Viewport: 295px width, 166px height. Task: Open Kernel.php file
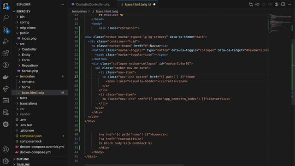pyautogui.click(x=29, y=71)
